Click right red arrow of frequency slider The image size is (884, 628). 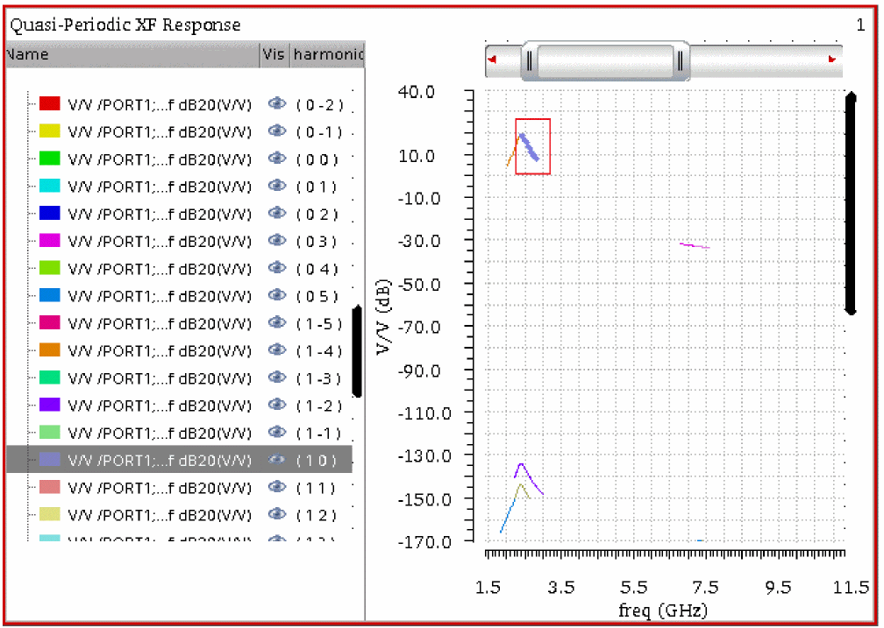tap(832, 60)
